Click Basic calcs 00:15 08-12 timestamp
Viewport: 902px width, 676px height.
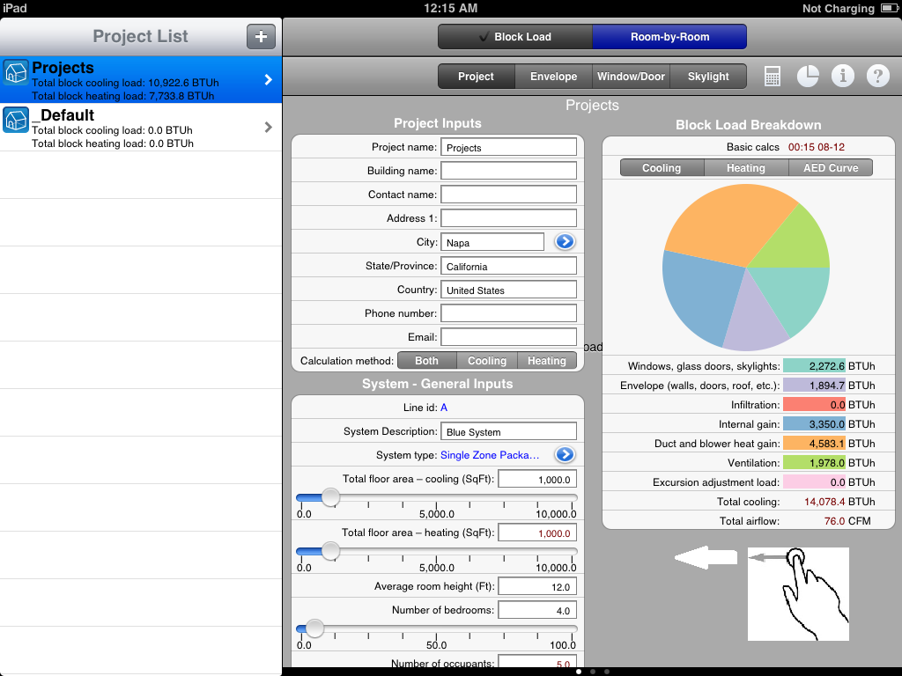817,147
